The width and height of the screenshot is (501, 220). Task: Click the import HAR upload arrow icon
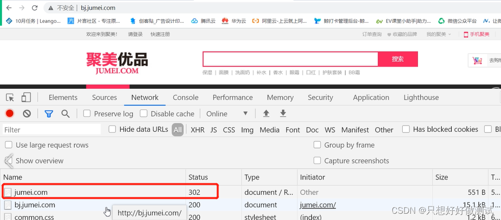click(266, 113)
